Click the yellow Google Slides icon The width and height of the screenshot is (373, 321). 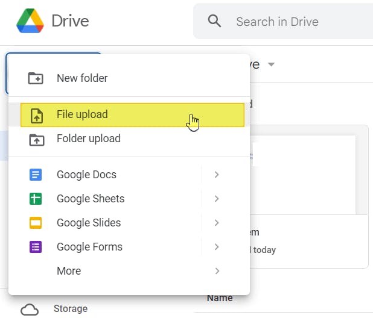point(36,223)
